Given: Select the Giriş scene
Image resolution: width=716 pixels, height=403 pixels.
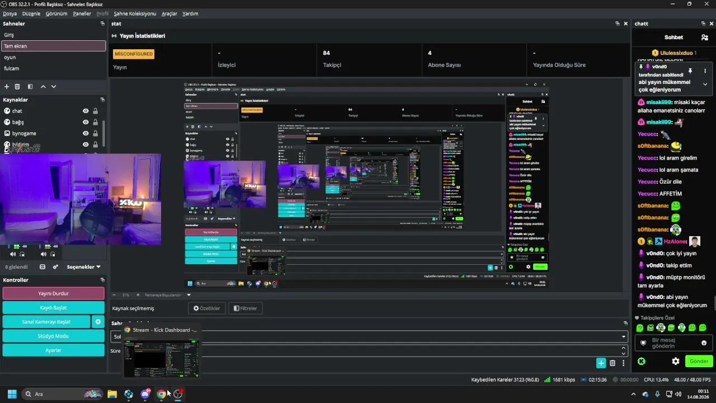Looking at the screenshot, I should (x=54, y=35).
